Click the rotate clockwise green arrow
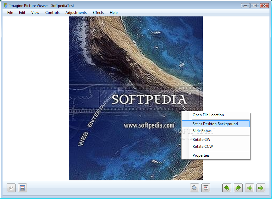Screen dimensions: 272x199 coord(238,188)
